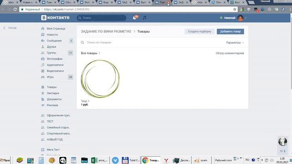This screenshot has height=164, width=292.
Task: Click the Аудиозаписи note icon
Action: point(42,65)
